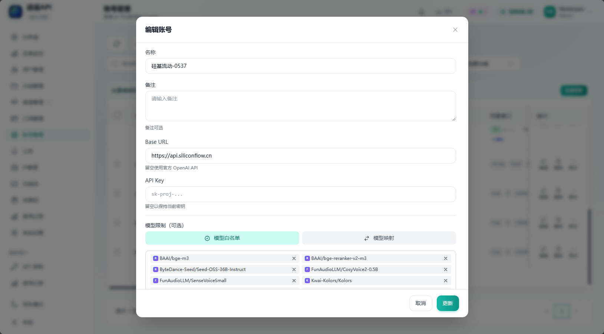The height and width of the screenshot is (334, 604).
Task: Click the hint text 留空以保持当前密钥
Action: point(165,206)
